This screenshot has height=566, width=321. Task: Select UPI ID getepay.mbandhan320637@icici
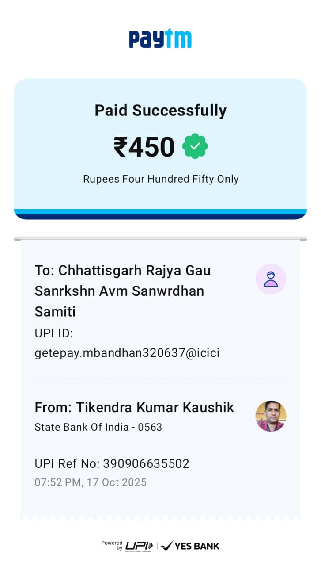point(127,353)
